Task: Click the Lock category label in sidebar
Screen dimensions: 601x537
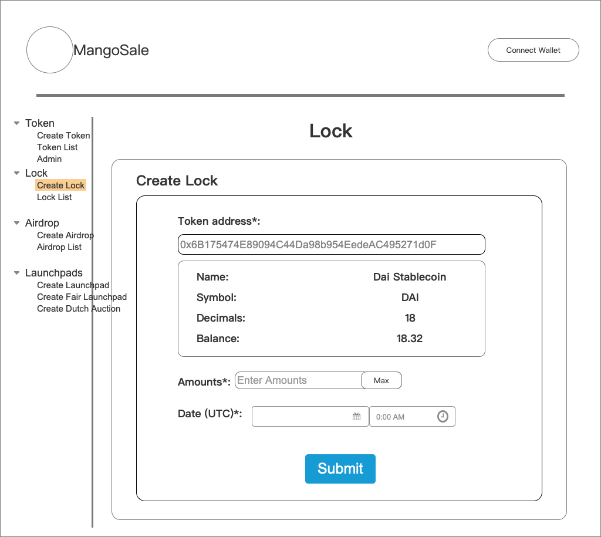Action: [36, 173]
